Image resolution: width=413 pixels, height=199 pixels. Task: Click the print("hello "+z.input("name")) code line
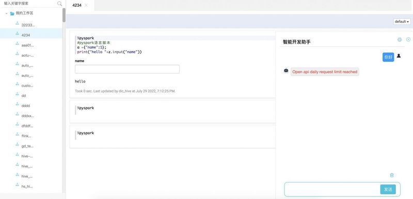(x=109, y=52)
